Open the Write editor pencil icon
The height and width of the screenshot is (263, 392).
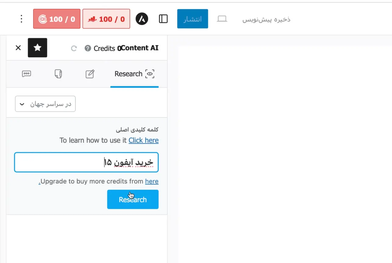pyautogui.click(x=90, y=74)
